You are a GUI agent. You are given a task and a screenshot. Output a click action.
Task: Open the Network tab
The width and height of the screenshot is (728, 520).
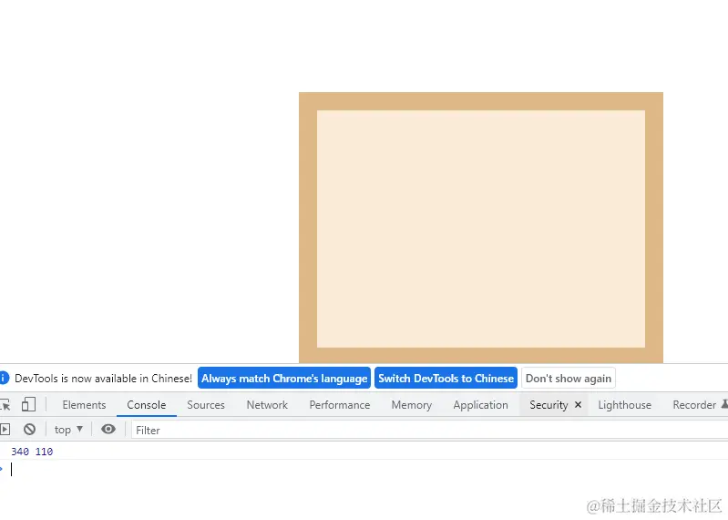(x=267, y=405)
